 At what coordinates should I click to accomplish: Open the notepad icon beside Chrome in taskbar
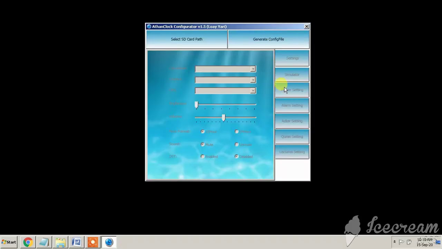tap(44, 242)
